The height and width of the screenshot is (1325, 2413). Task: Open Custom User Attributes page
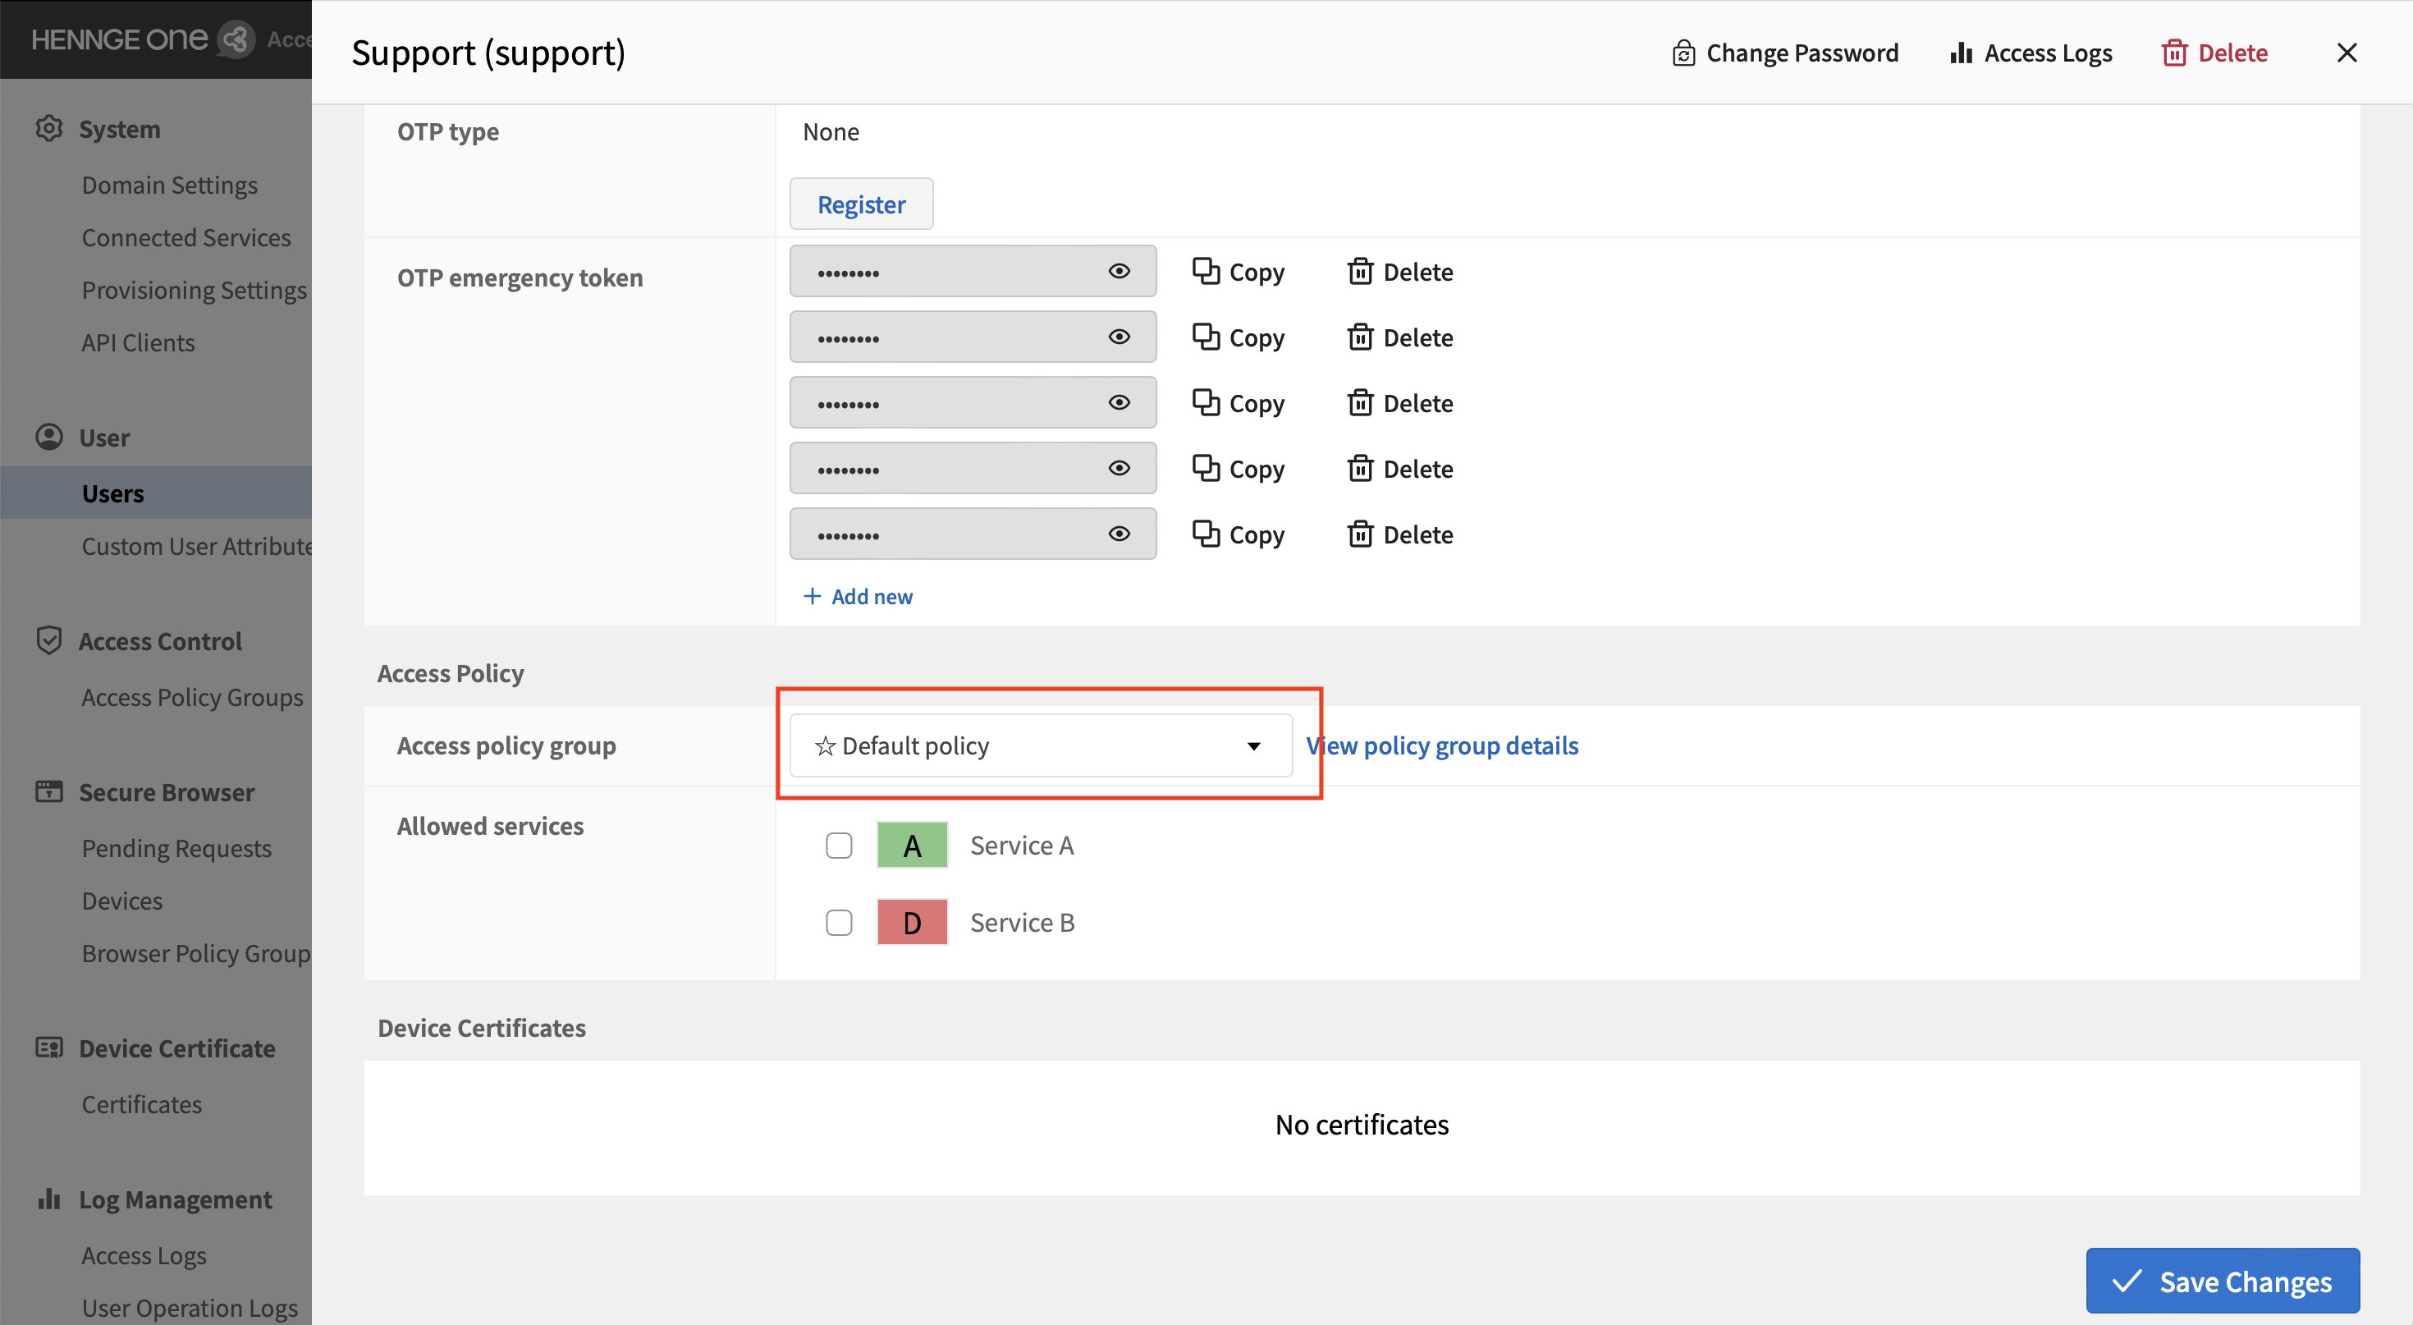pyautogui.click(x=196, y=545)
